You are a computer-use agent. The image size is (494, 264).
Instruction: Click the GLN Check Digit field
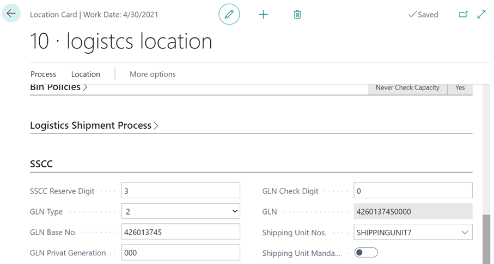413,191
